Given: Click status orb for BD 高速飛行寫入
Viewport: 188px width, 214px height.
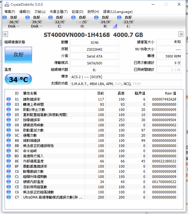Looking at the screenshot, I should point(9,156).
